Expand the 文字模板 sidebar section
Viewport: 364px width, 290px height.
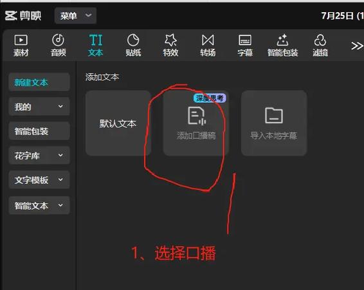[39, 180]
